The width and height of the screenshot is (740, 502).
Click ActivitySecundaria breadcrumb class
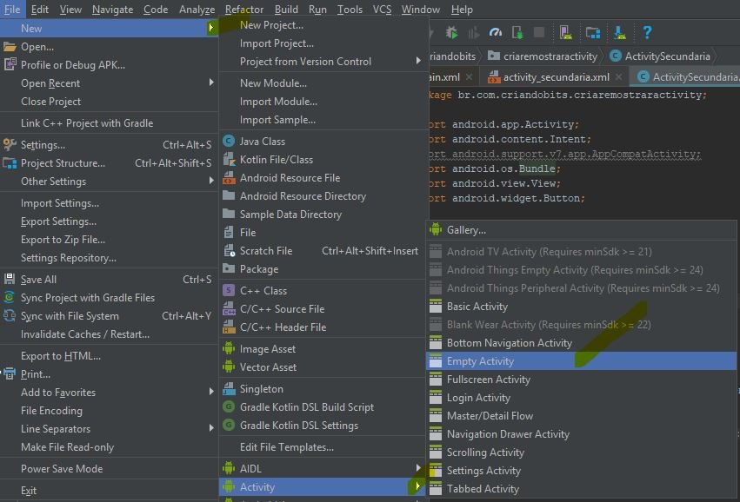660,56
